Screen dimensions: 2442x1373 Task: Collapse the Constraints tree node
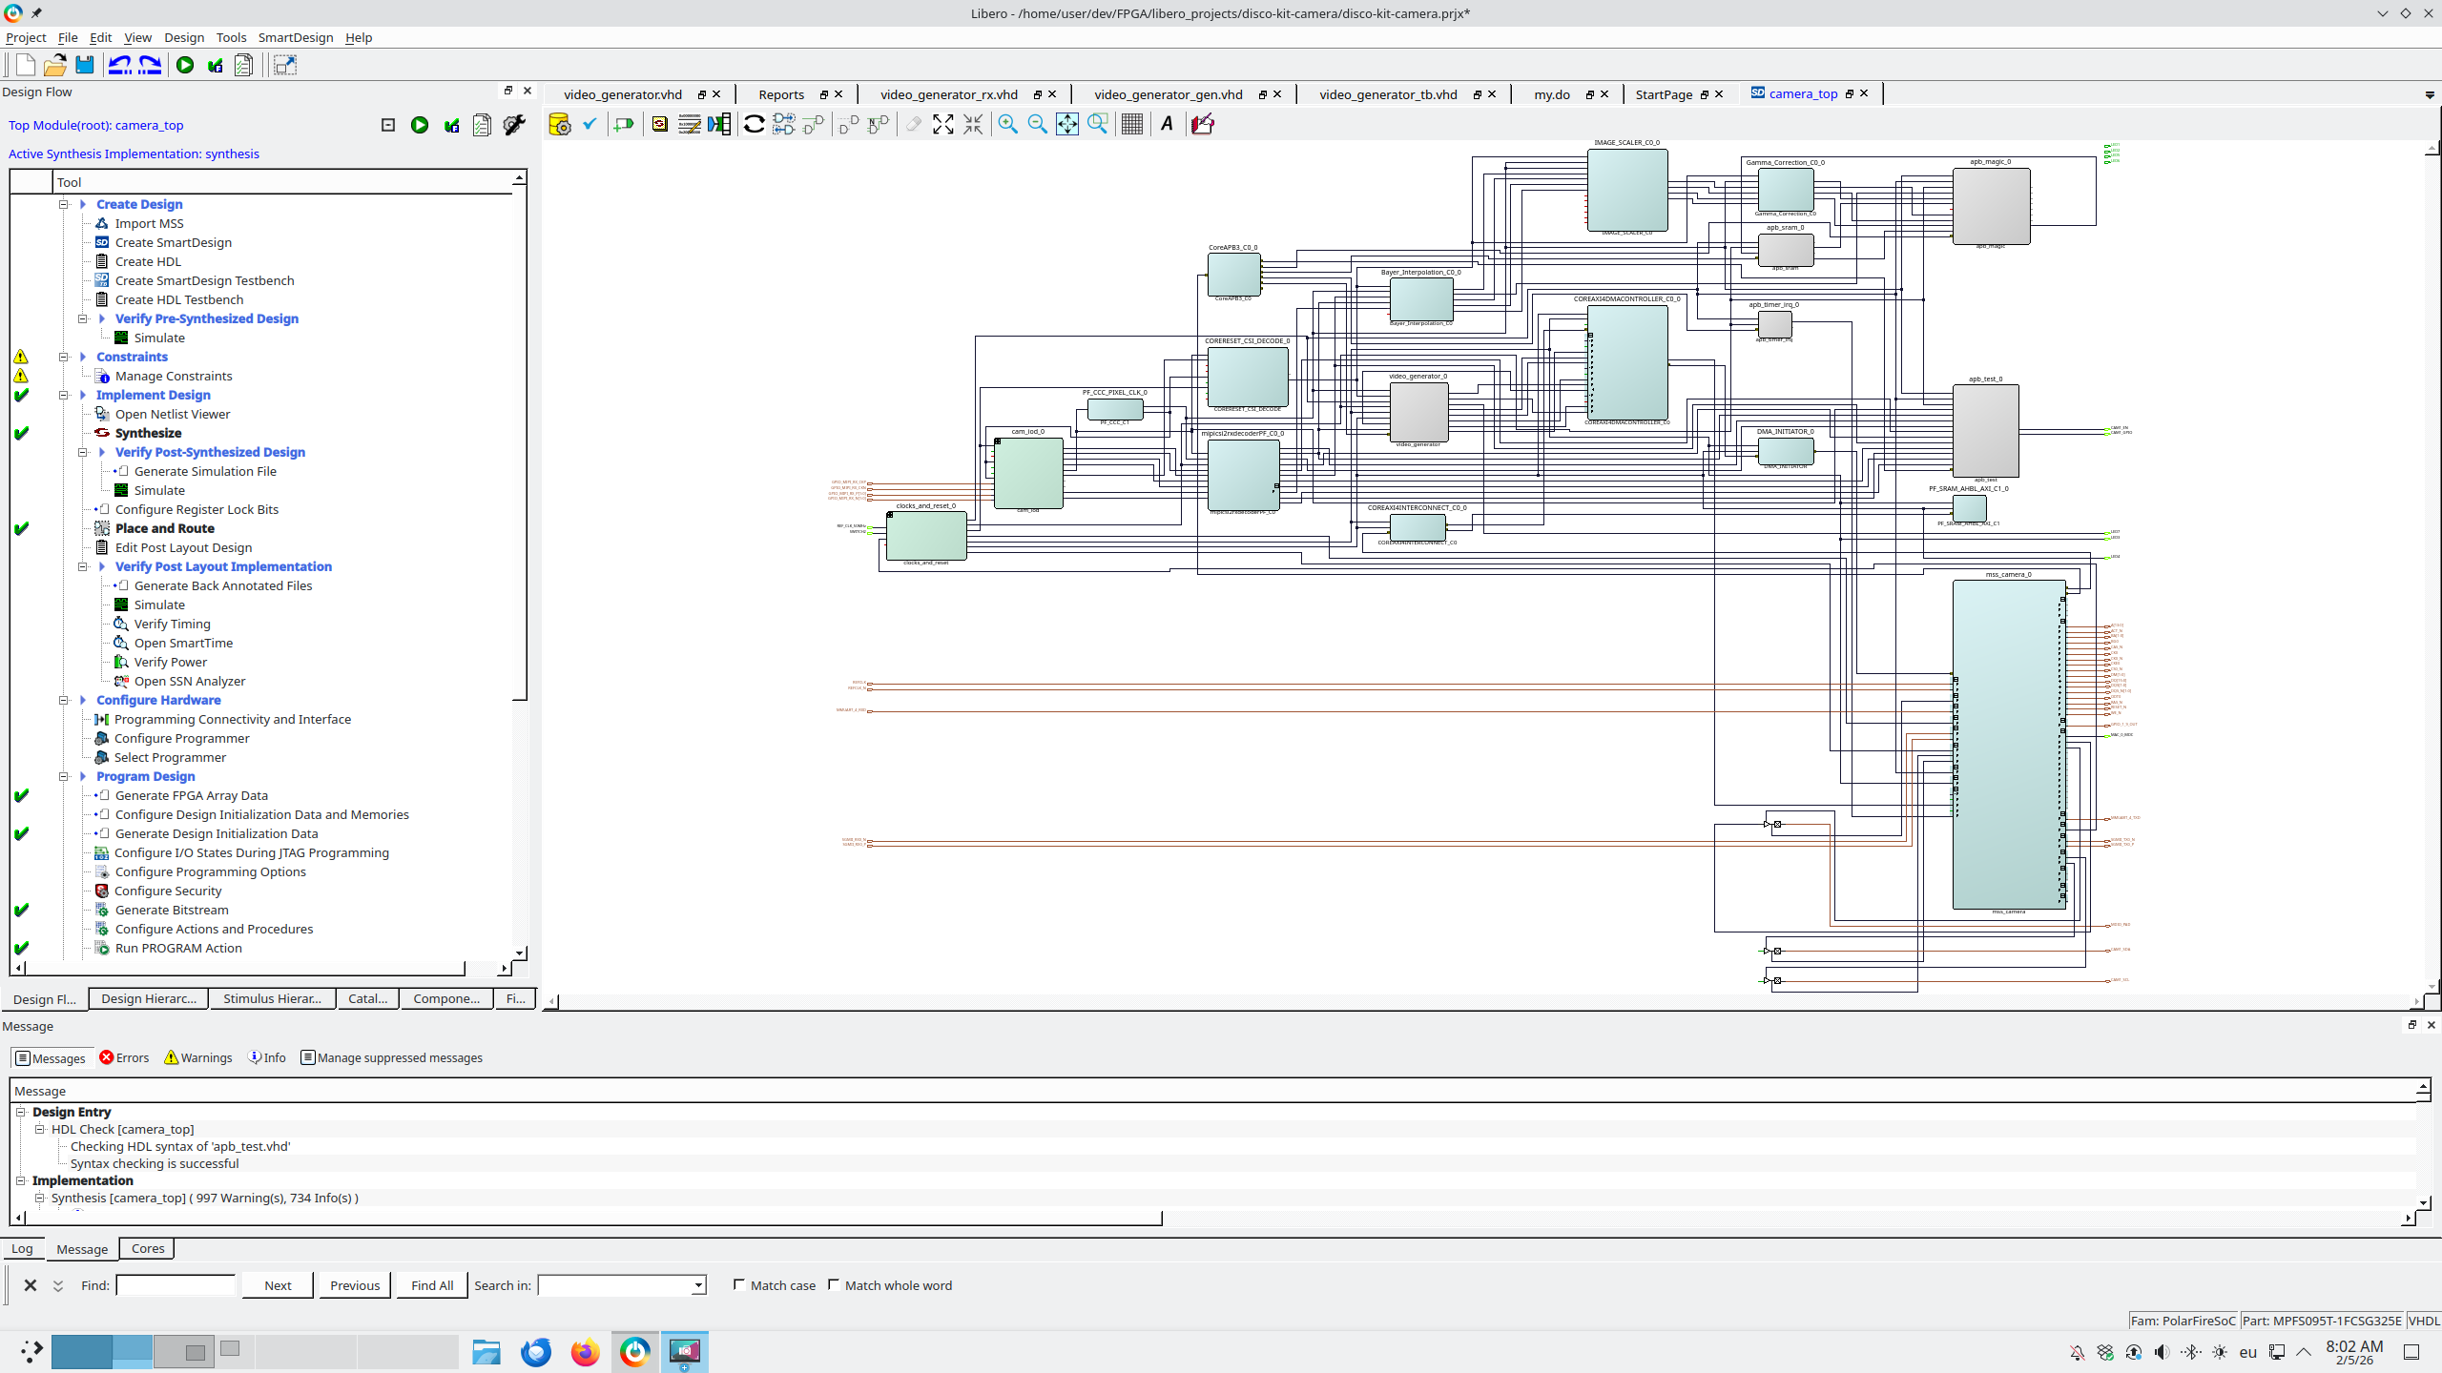pyautogui.click(x=64, y=357)
